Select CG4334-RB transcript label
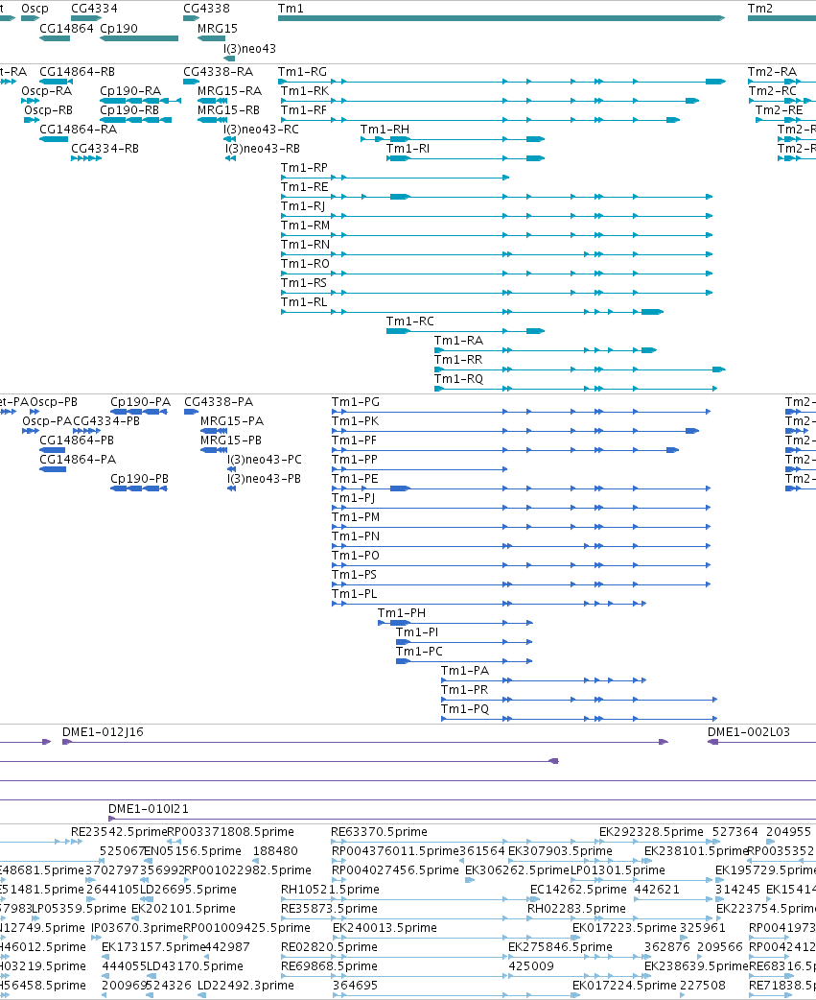816x1000 pixels. pos(105,149)
